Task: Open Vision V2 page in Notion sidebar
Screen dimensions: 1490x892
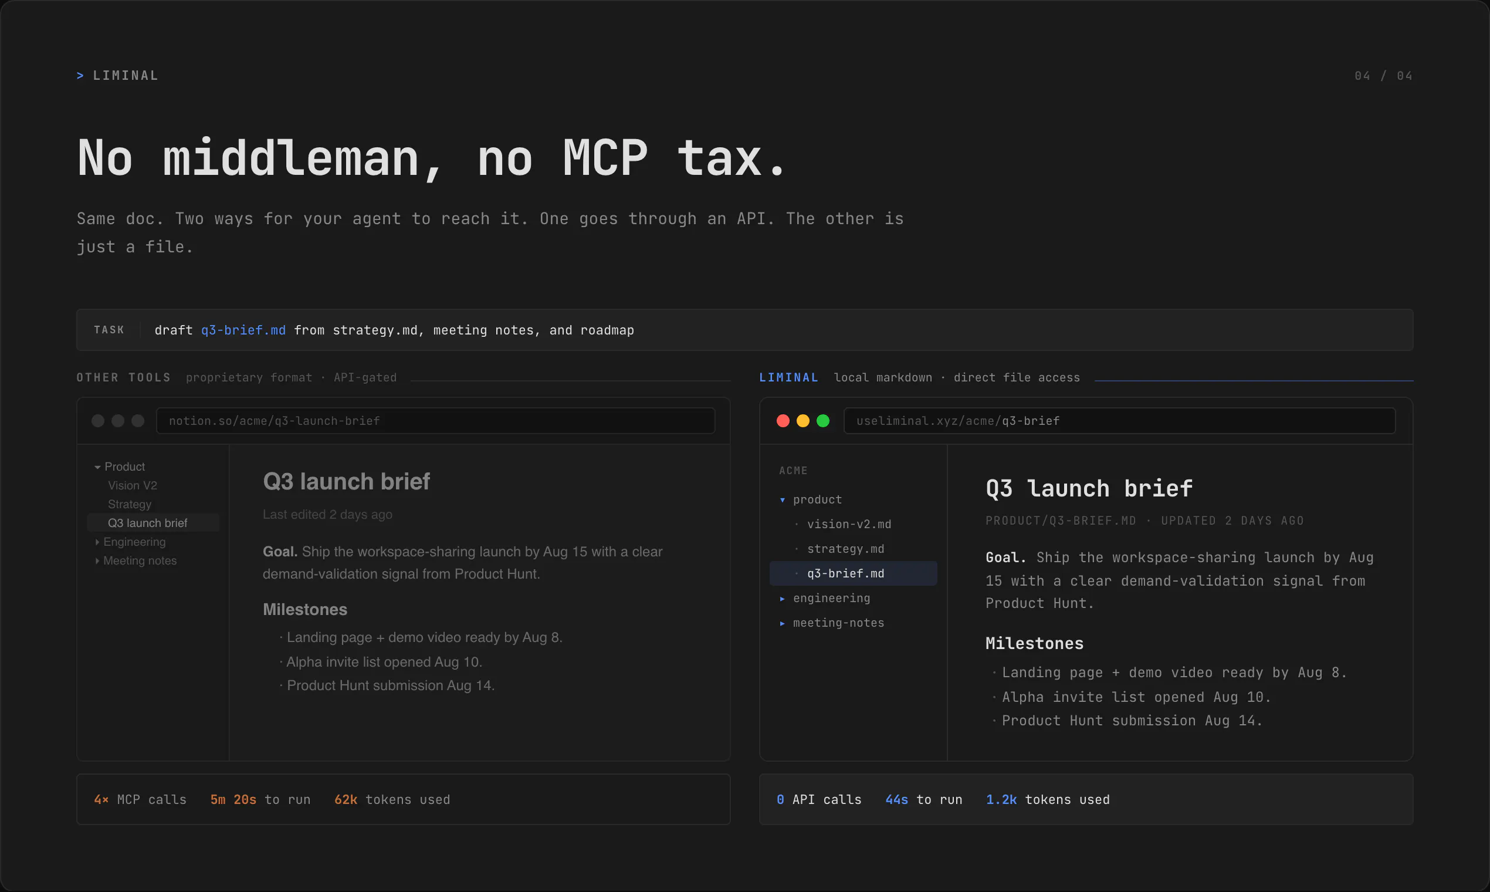Action: pyautogui.click(x=132, y=485)
